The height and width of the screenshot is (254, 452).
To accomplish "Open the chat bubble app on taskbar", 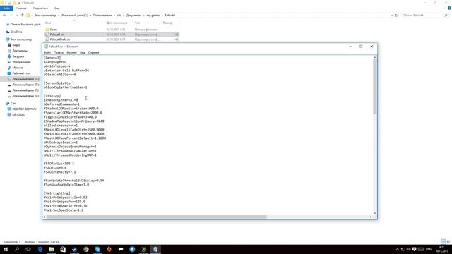I will pyautogui.click(x=121, y=249).
